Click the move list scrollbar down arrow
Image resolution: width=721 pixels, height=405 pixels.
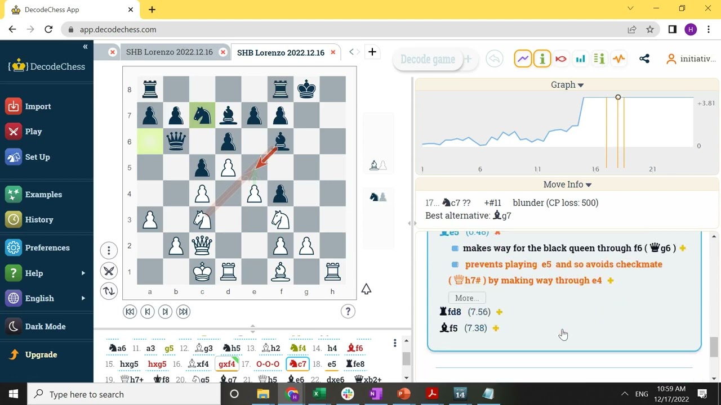pos(406,377)
